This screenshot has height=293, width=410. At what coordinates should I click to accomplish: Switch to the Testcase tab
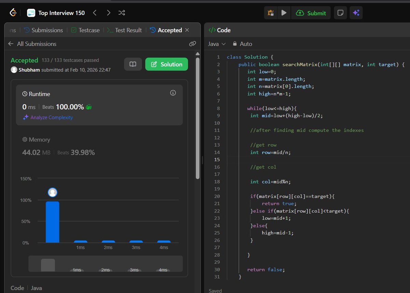[85, 30]
